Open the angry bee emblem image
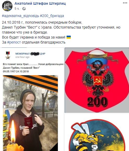Screen dimensions: 129x151 coord(97,132)
